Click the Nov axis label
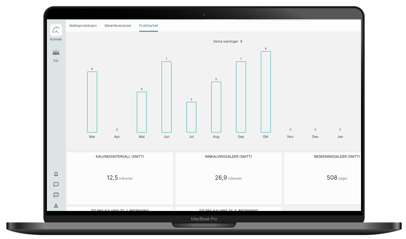 tap(290, 137)
